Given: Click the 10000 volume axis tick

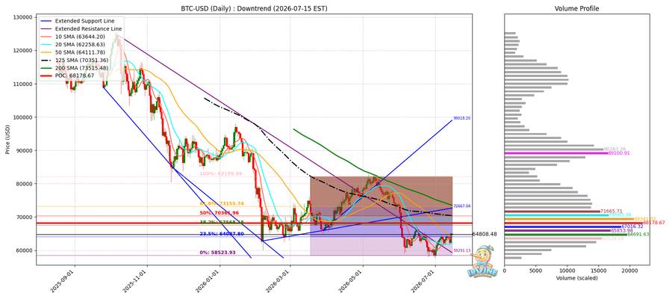Looking at the screenshot, I should [x=567, y=271].
